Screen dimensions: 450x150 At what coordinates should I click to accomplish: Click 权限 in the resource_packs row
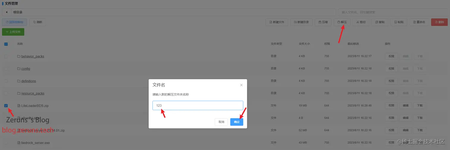pos(391,93)
